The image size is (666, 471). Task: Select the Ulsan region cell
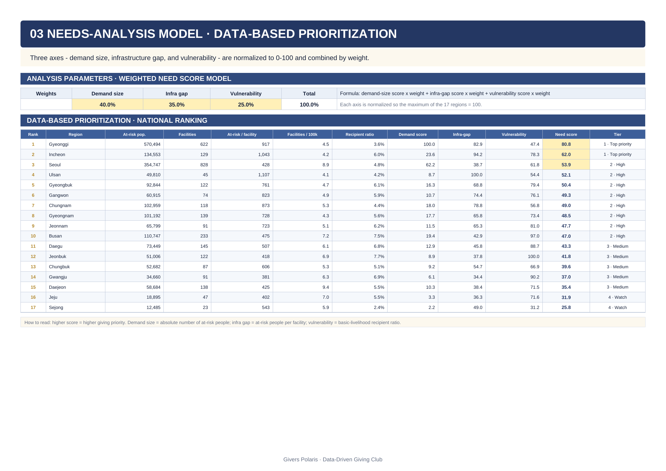75,175
